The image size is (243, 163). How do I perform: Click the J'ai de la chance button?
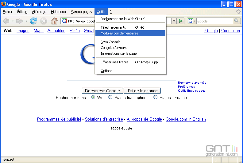click(142, 91)
